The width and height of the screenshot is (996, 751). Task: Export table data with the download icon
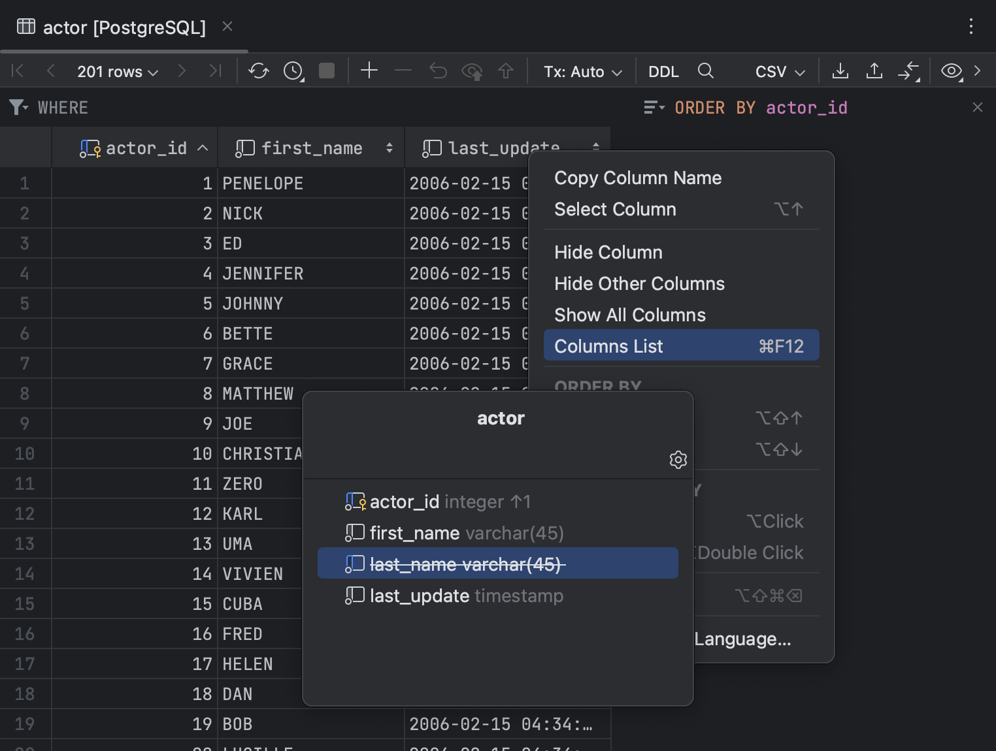840,71
